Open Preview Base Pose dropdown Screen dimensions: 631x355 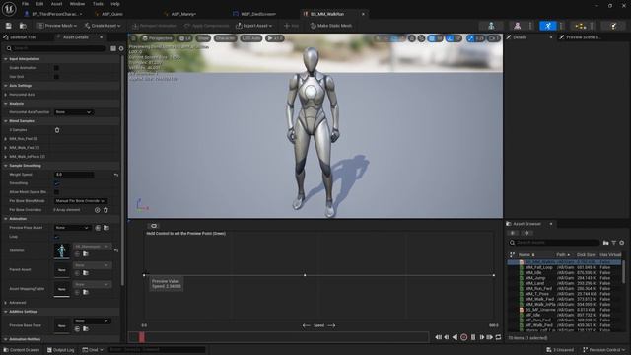click(92, 321)
